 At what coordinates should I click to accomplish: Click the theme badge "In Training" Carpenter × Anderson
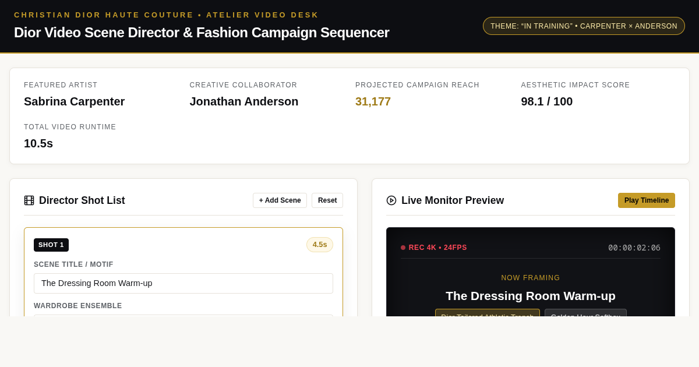click(x=584, y=26)
